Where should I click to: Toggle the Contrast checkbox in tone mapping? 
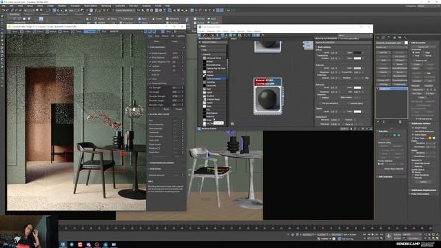pyautogui.click(x=150, y=66)
